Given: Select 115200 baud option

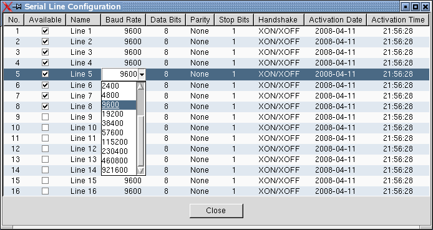Looking at the screenshot, I should click(x=119, y=142).
